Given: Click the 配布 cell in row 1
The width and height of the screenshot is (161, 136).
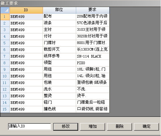Looking at the screenshot, I should coord(59,17).
